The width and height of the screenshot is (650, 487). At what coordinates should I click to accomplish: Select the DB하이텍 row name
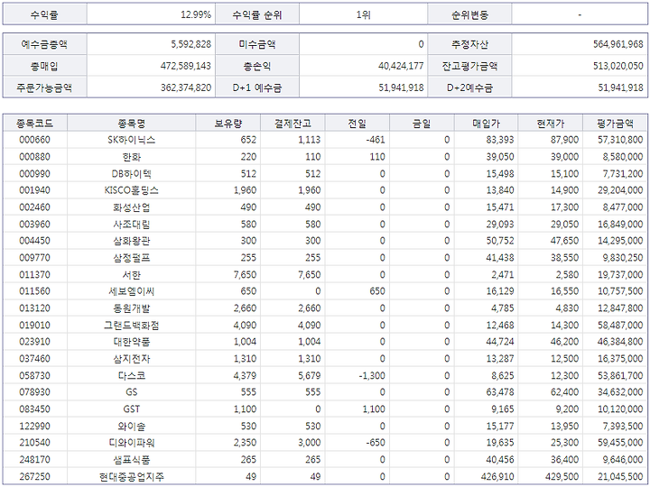pyautogui.click(x=132, y=173)
